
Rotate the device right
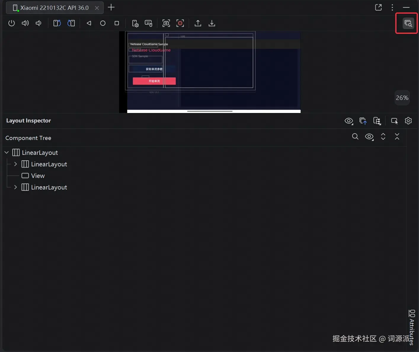[71, 23]
